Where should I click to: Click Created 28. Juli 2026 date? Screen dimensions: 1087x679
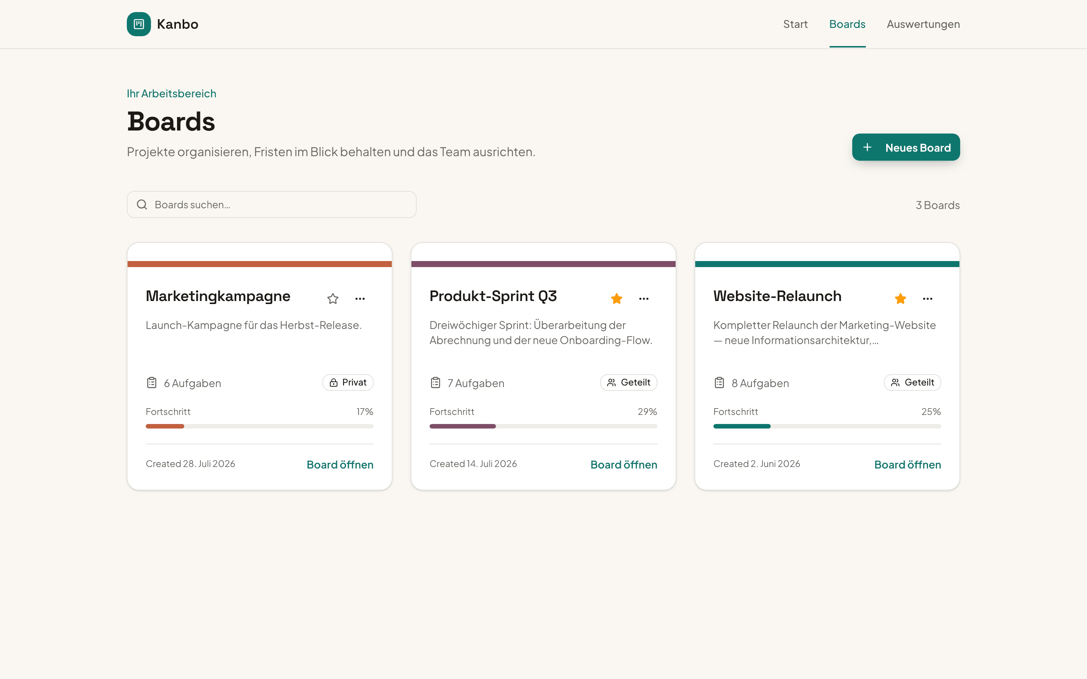pyautogui.click(x=191, y=464)
